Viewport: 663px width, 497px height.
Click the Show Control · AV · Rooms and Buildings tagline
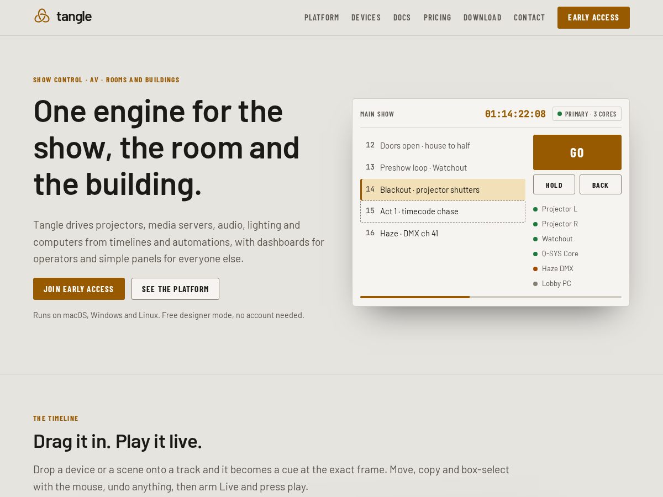pyautogui.click(x=106, y=80)
